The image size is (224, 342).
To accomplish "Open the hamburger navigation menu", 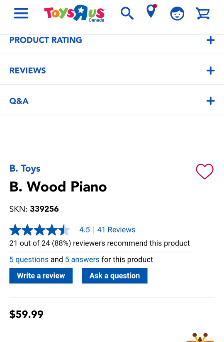I will pyautogui.click(x=21, y=13).
